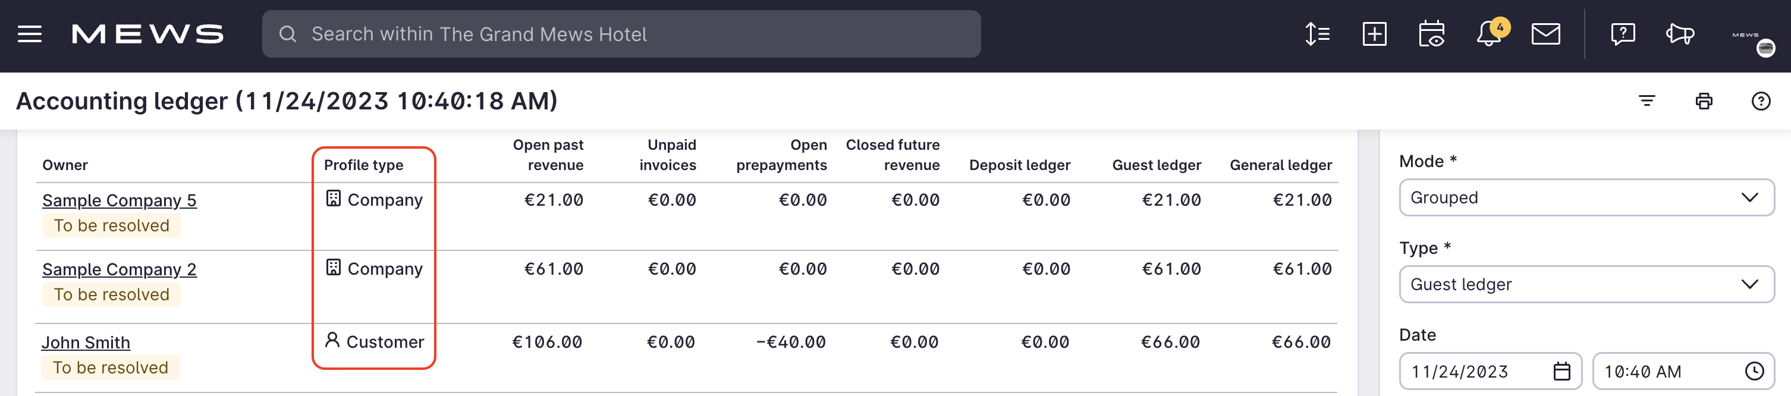Open the notifications bell
The height and width of the screenshot is (396, 1791).
(1488, 34)
